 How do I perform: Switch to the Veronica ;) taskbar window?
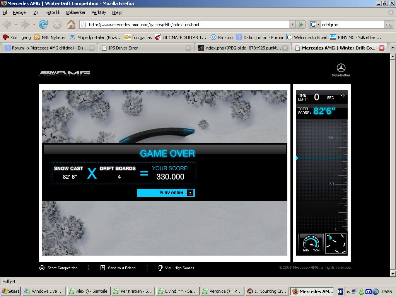coord(222,291)
